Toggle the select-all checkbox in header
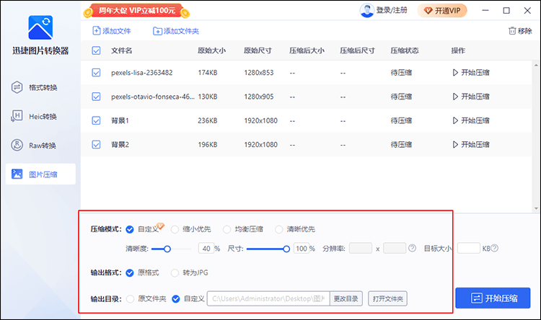The height and width of the screenshot is (320, 541). tap(96, 51)
